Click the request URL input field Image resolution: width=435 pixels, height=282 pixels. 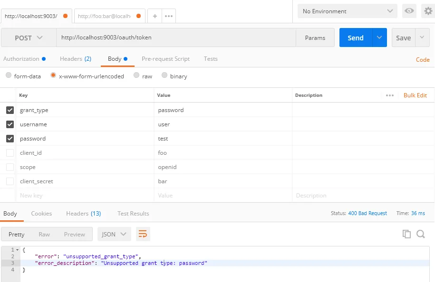[176, 38]
